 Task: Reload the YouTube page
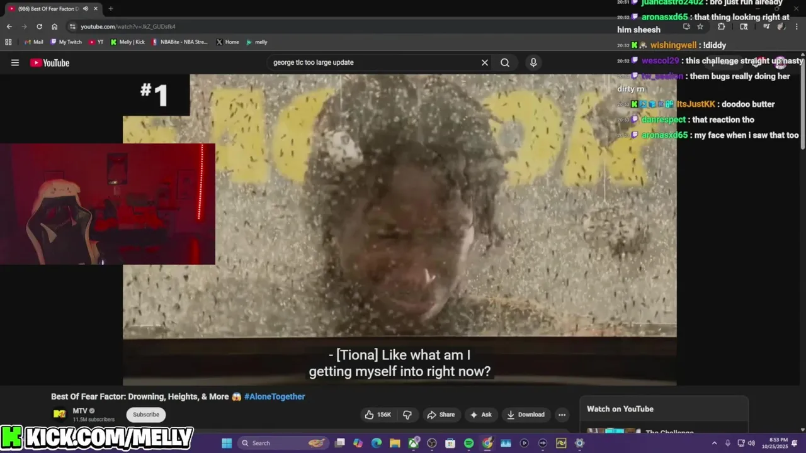pyautogui.click(x=39, y=26)
